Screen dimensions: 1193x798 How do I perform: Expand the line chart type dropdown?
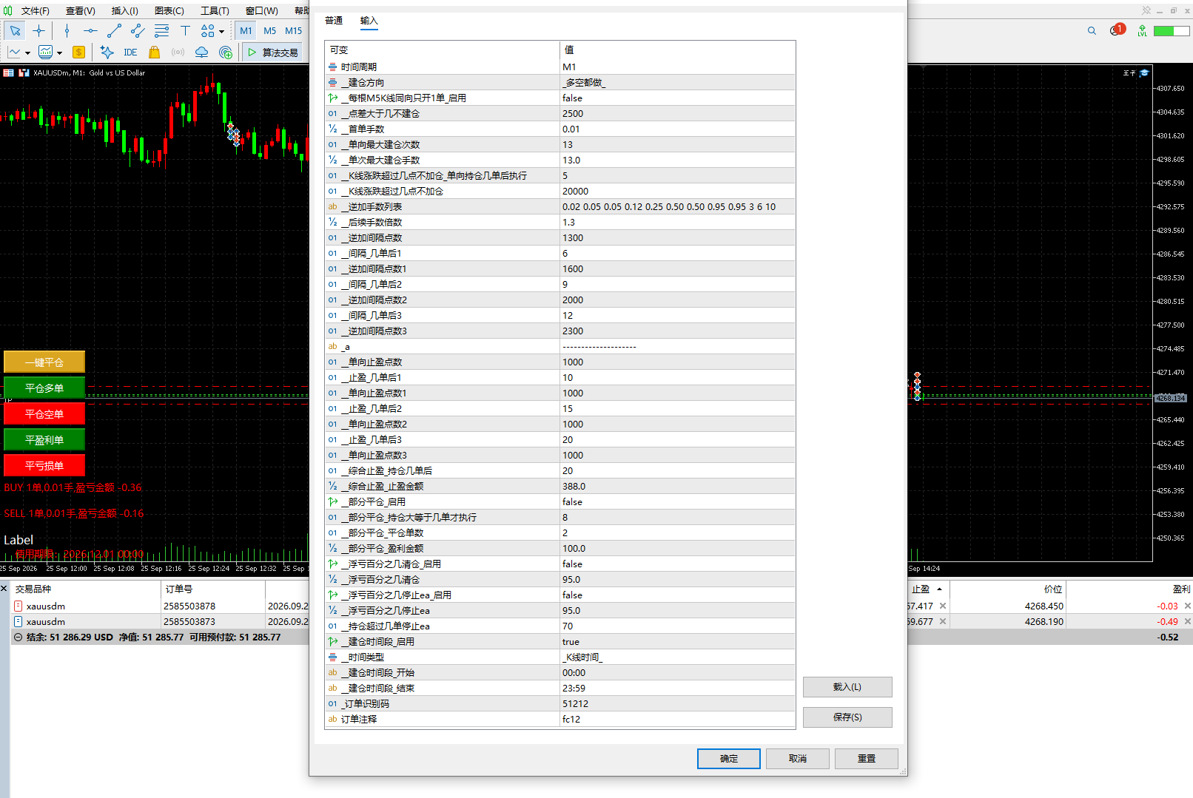[x=27, y=53]
